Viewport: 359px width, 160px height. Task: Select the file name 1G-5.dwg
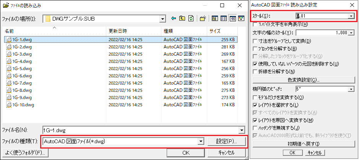[x=22, y=69]
